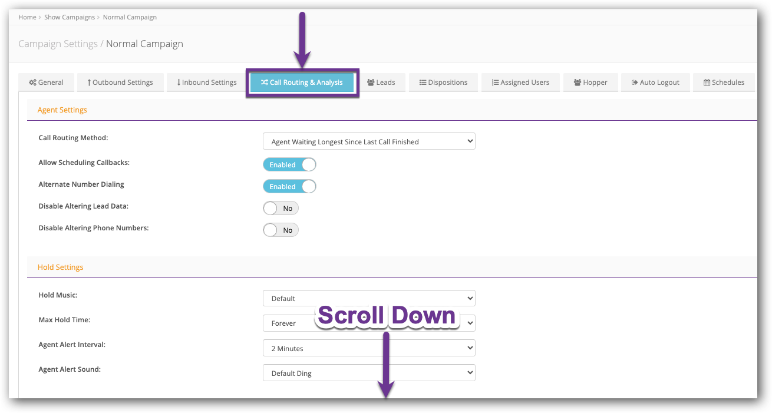Click the gear icon on the General tab
Viewport: 772px width, 413px height.
click(32, 82)
